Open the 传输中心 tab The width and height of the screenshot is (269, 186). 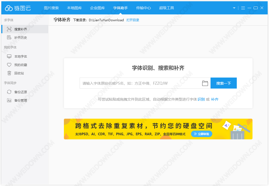tap(144, 8)
